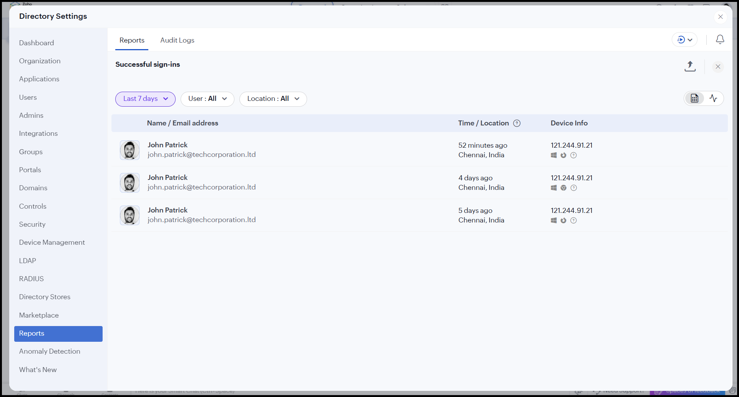Click the '5 days ago' timestamp

coord(475,211)
